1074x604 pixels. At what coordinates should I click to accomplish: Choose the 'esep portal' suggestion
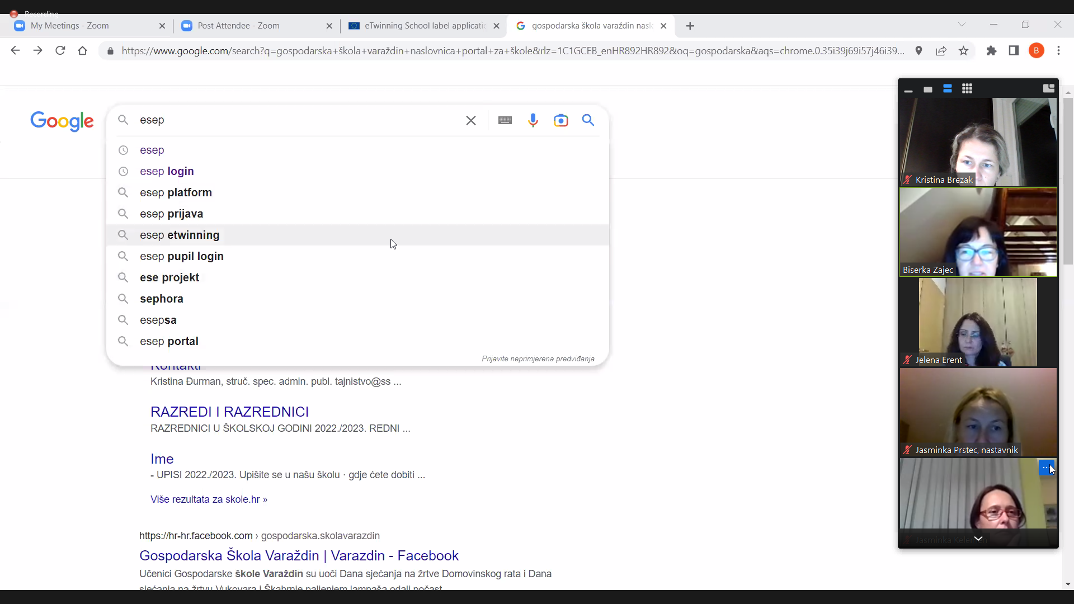357,341
